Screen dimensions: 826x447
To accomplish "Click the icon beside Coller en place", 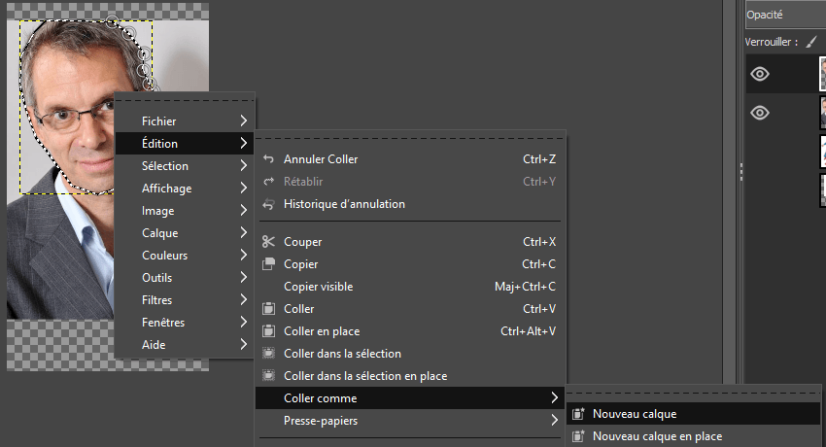I will tap(268, 331).
